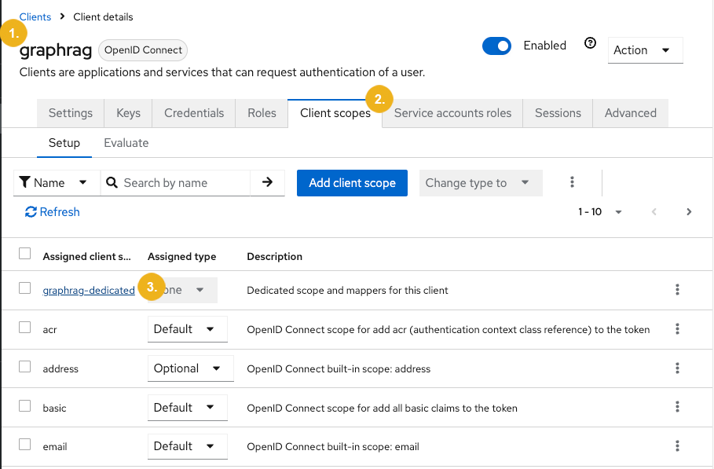Open the Evaluate sub-tab

126,143
